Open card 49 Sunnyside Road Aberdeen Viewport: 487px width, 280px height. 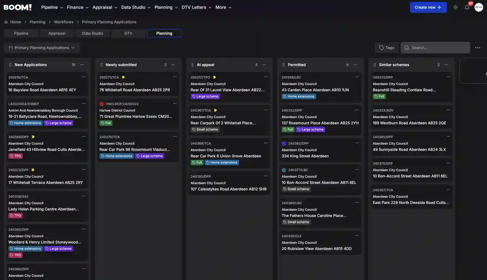(412, 144)
